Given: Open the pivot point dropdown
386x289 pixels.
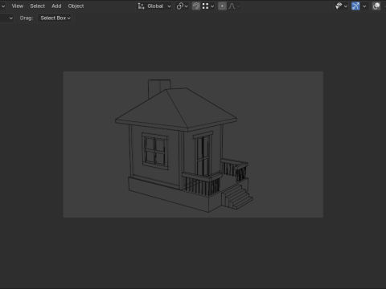Looking at the screenshot, I should [x=182, y=6].
